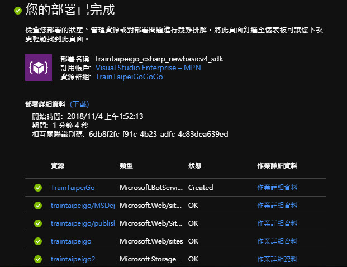Click the Microsoft.Storage... type cell
Viewport: 347px width, 267px height.
tap(150, 259)
